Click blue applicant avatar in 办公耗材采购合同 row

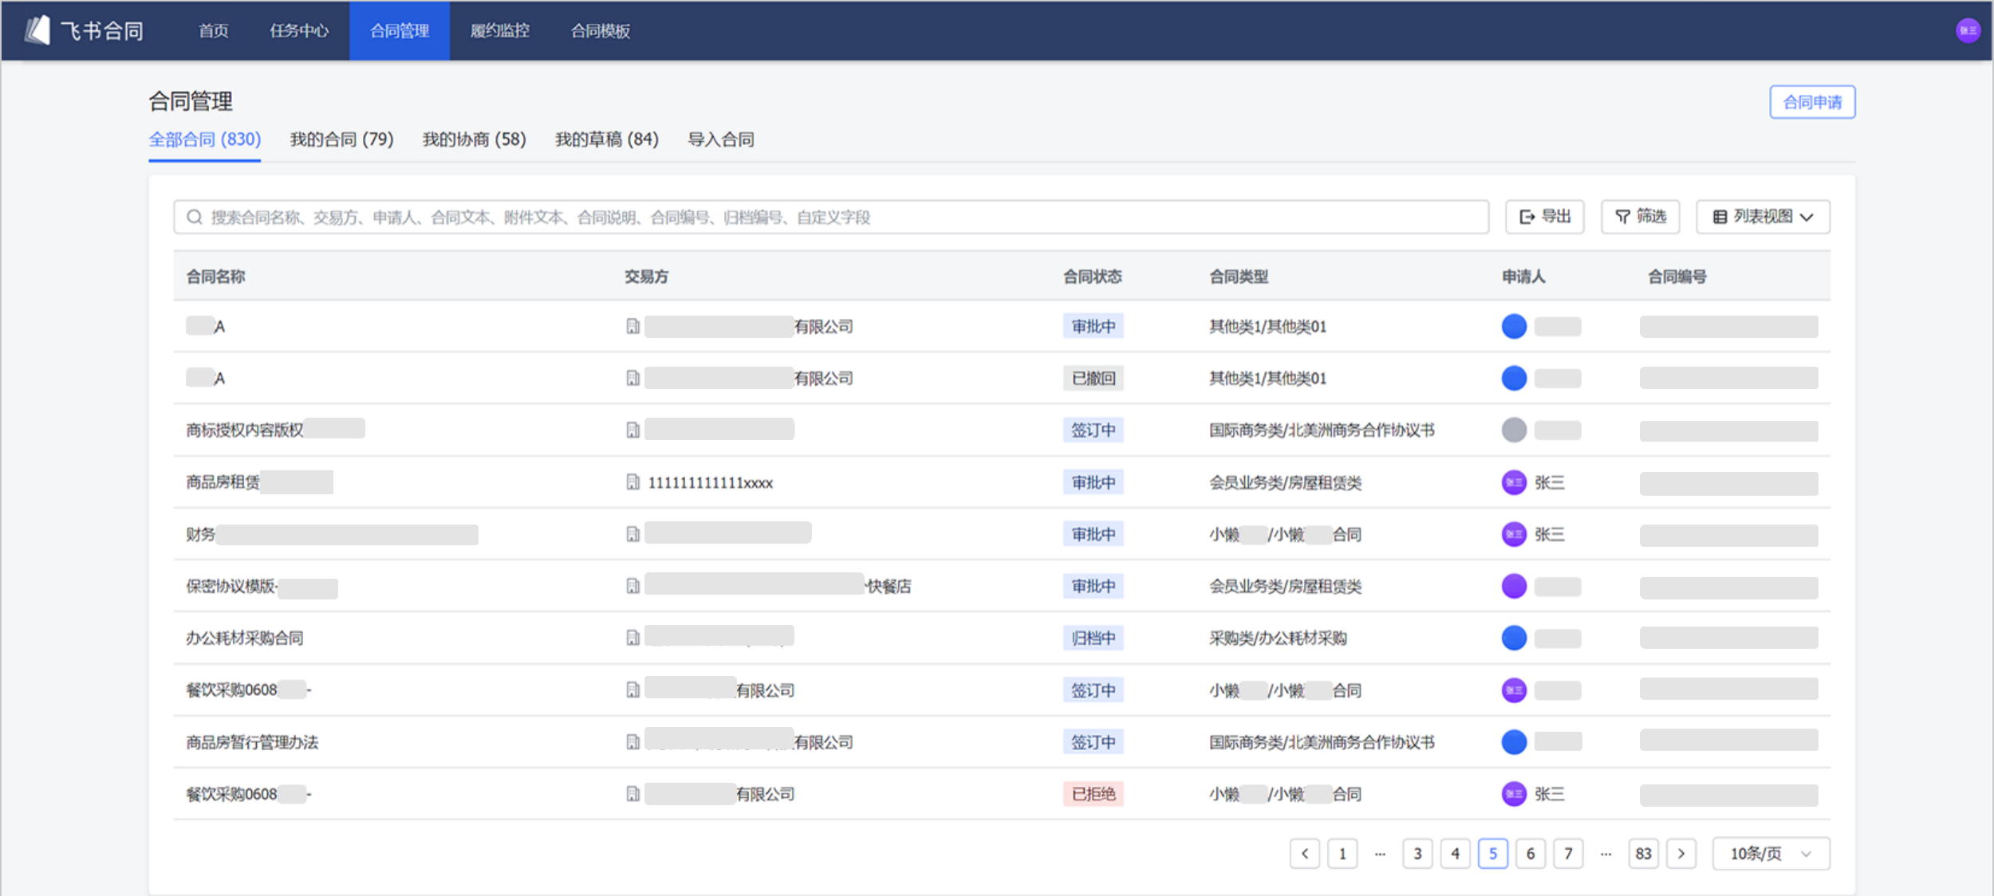coord(1513,638)
